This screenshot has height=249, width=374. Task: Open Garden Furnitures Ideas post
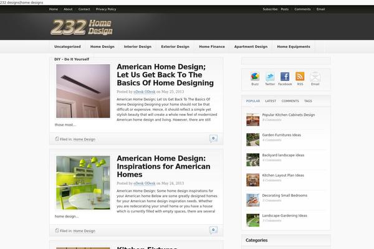282,135
